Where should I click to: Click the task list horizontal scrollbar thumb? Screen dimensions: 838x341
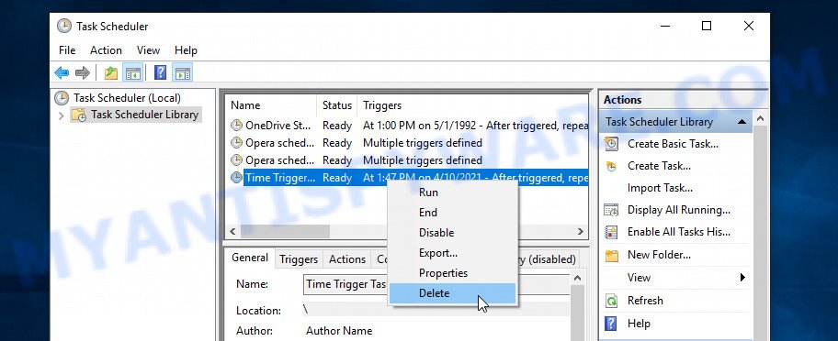(x=285, y=232)
